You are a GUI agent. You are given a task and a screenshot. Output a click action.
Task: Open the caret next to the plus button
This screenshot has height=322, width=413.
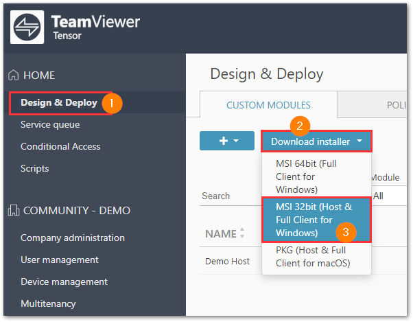(236, 141)
